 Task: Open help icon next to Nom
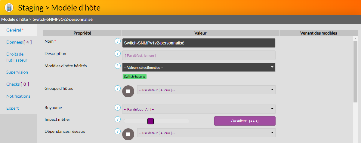(117, 41)
